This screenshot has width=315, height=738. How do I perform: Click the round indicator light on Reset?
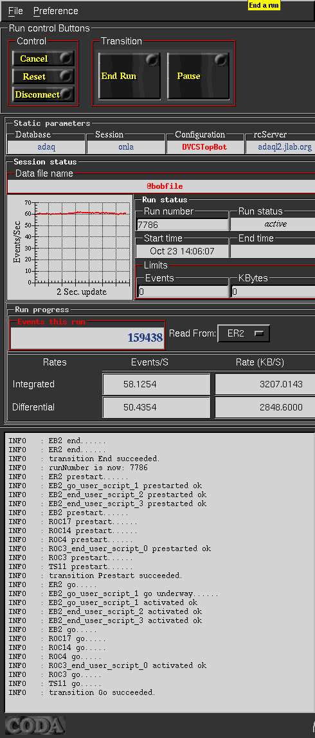(67, 76)
